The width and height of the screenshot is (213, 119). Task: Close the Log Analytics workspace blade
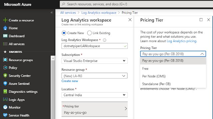tap(130, 20)
